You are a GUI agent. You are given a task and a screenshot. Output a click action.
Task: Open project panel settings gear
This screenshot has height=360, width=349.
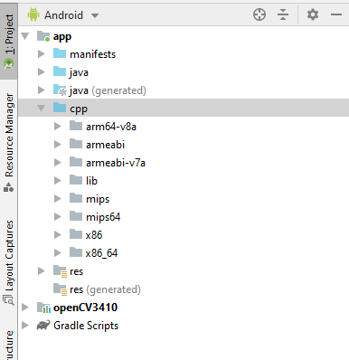(313, 14)
